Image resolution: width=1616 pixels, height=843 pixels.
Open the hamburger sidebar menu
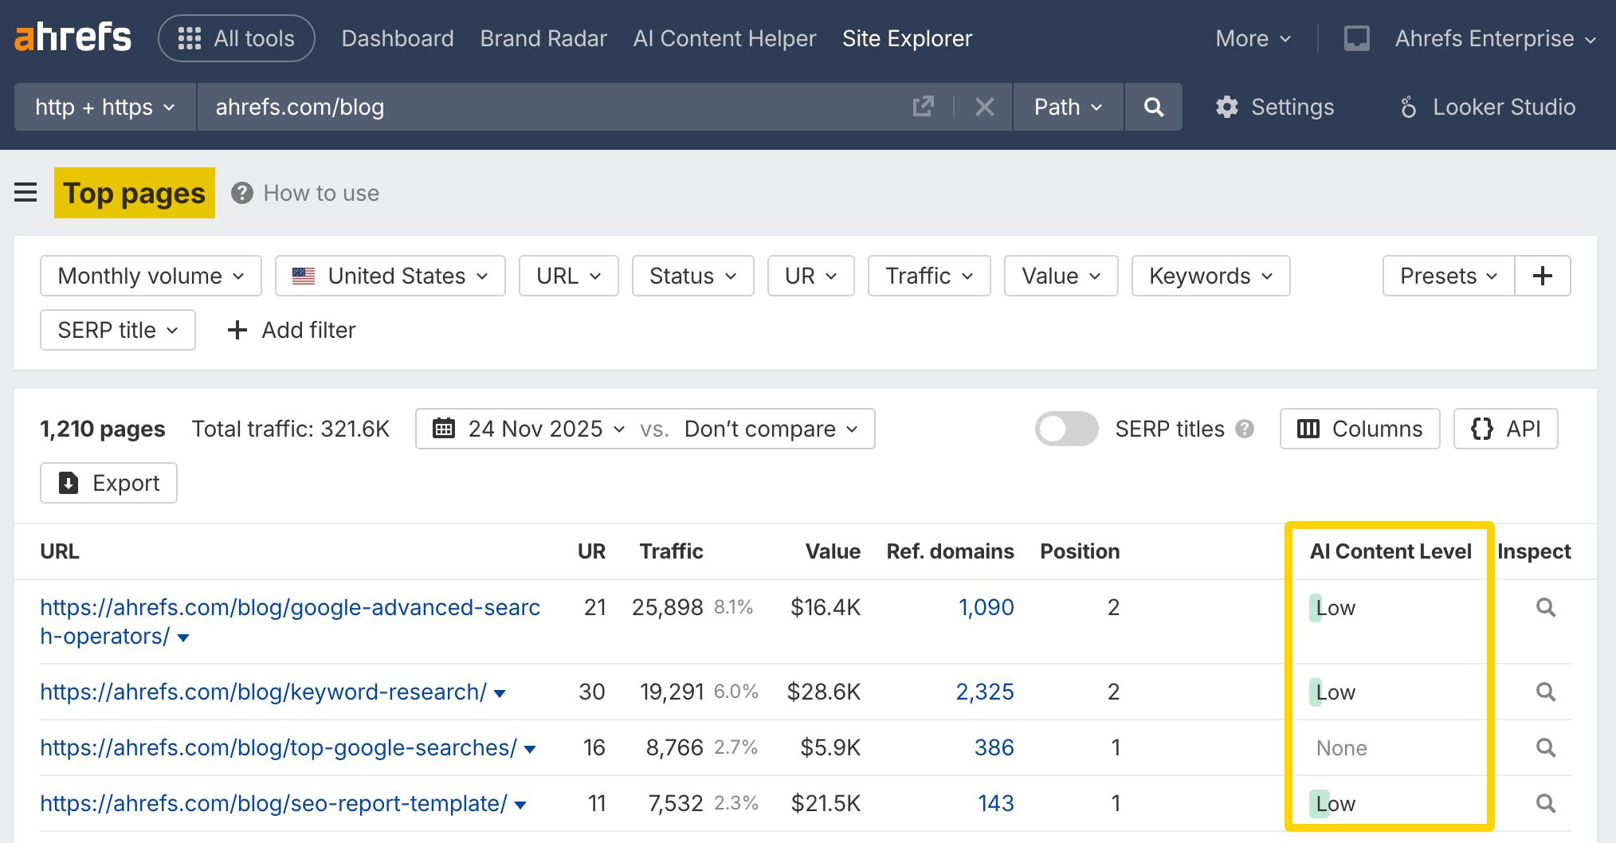coord(25,193)
